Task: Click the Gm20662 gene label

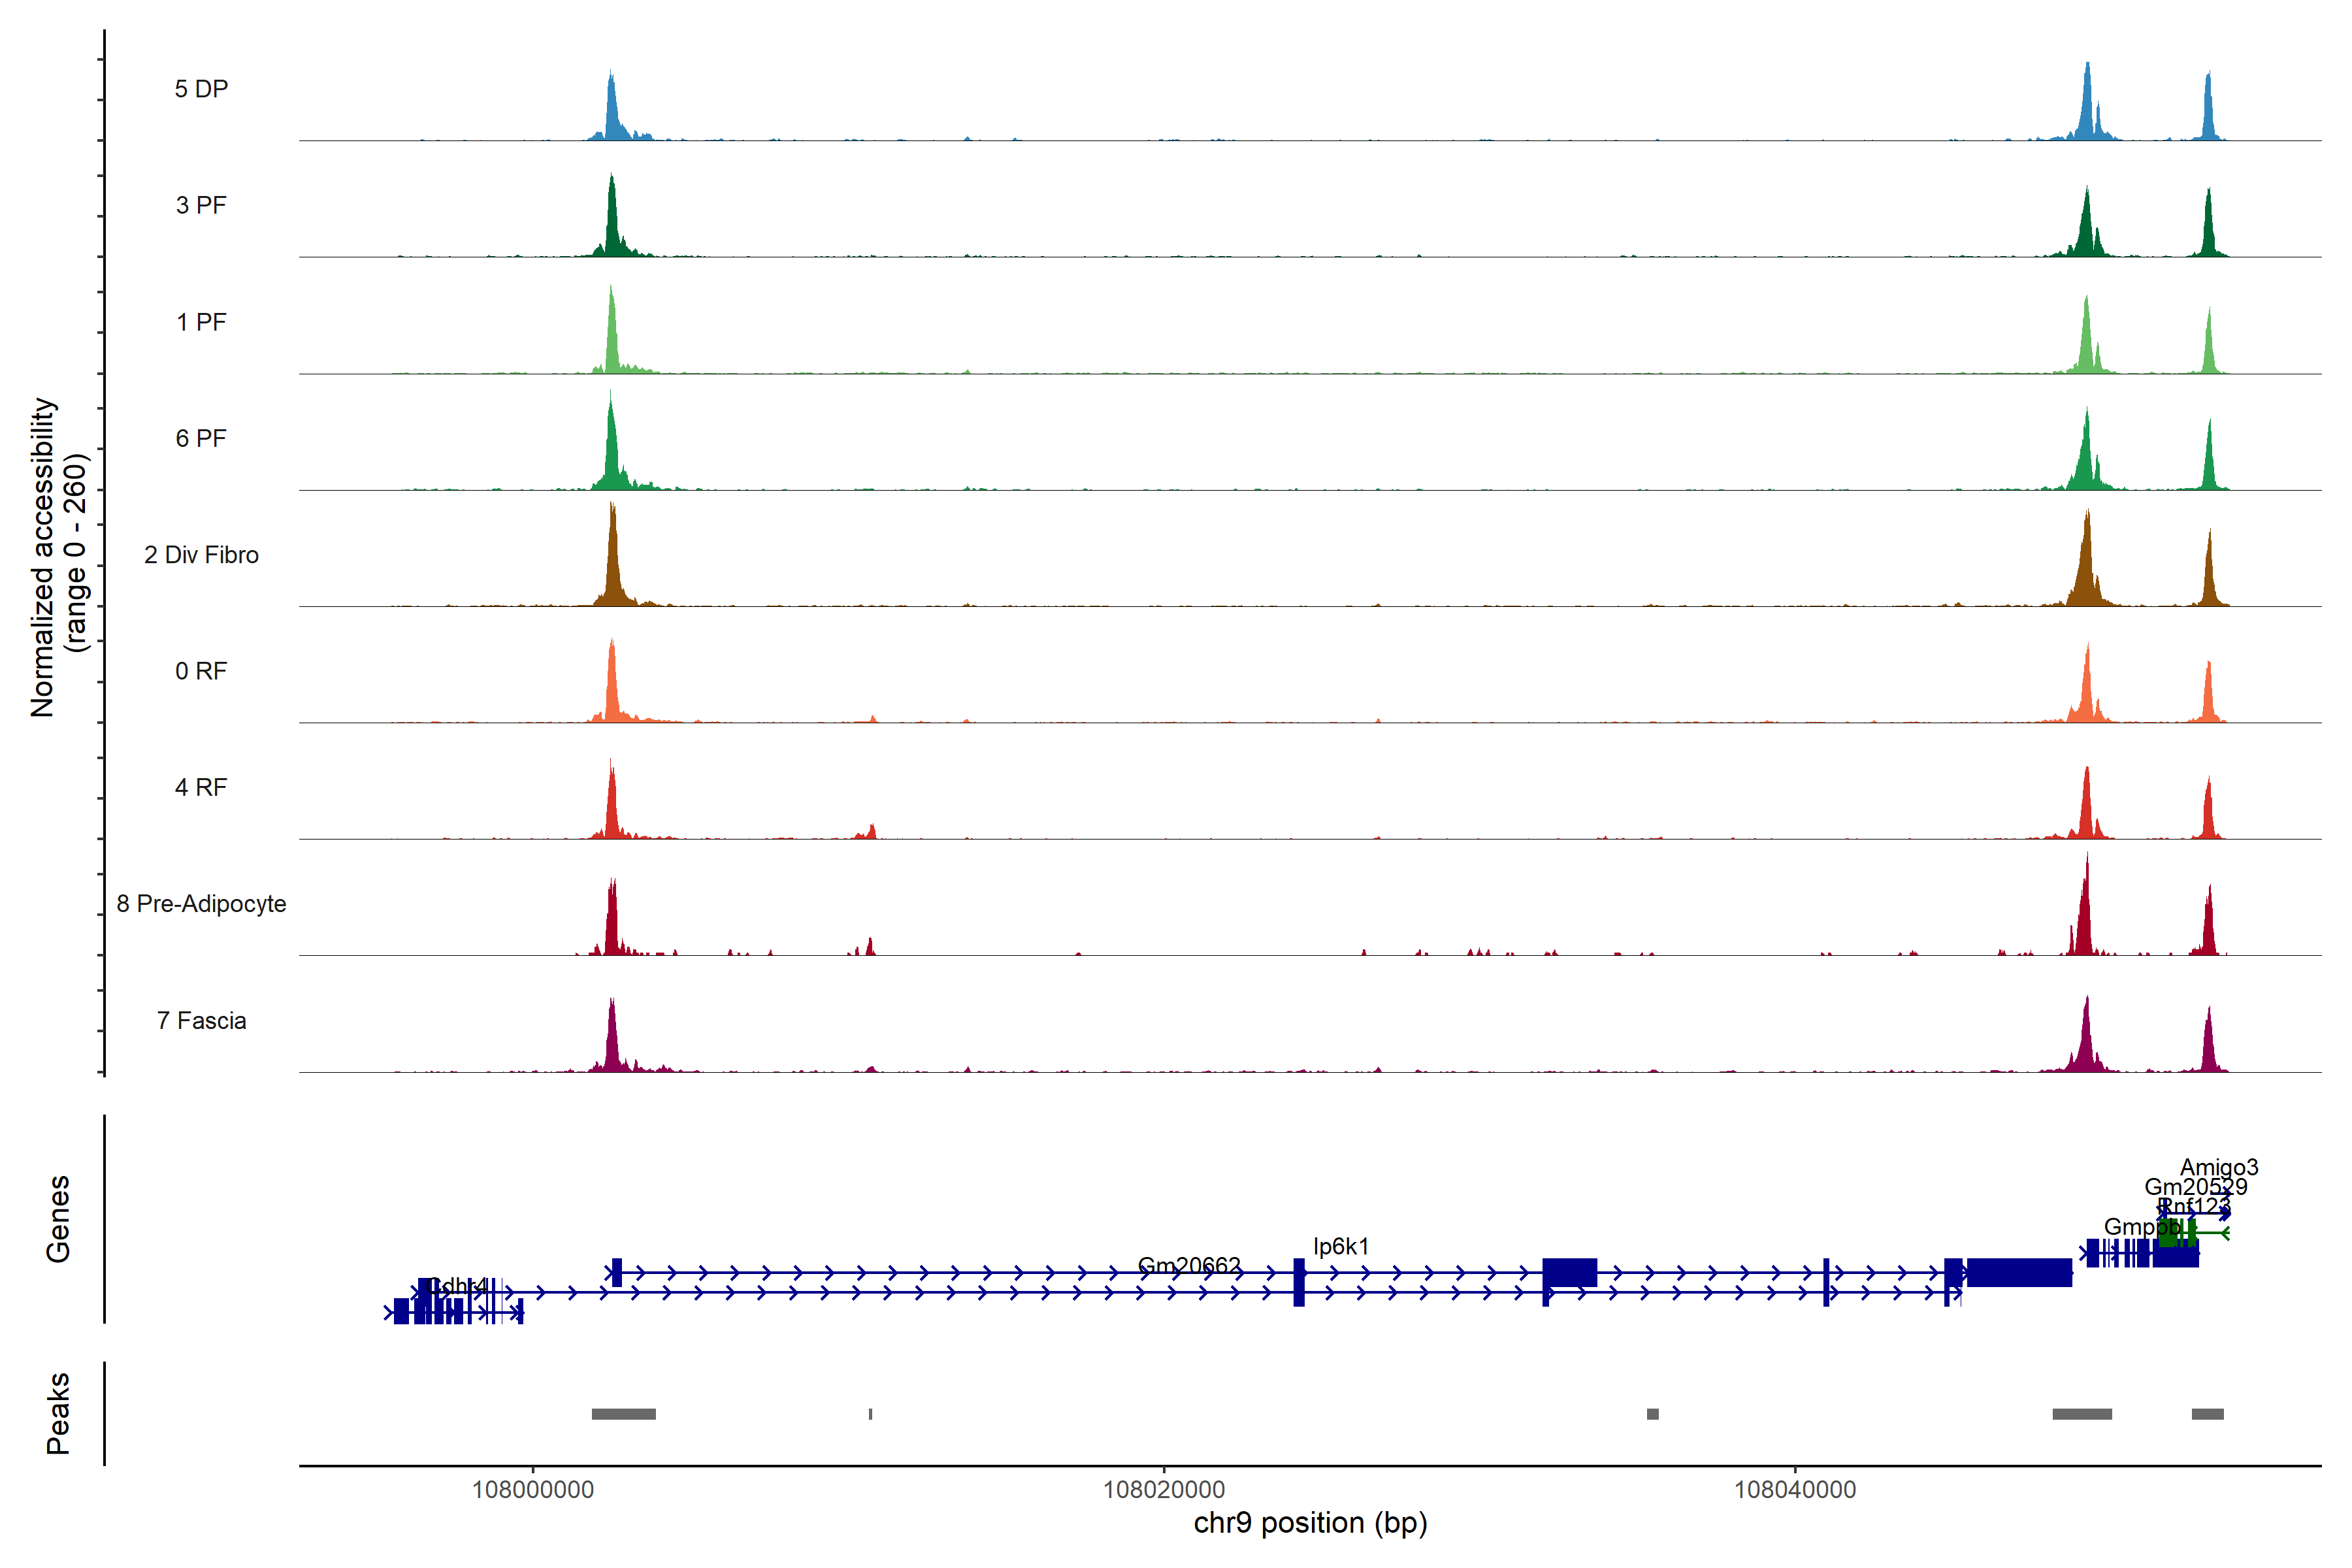Action: [x=1189, y=1266]
